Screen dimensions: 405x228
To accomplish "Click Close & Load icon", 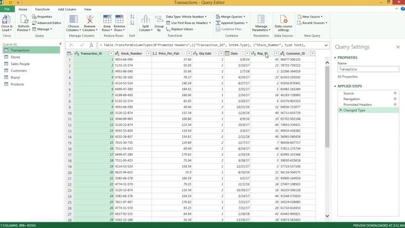I will pos(6,20).
